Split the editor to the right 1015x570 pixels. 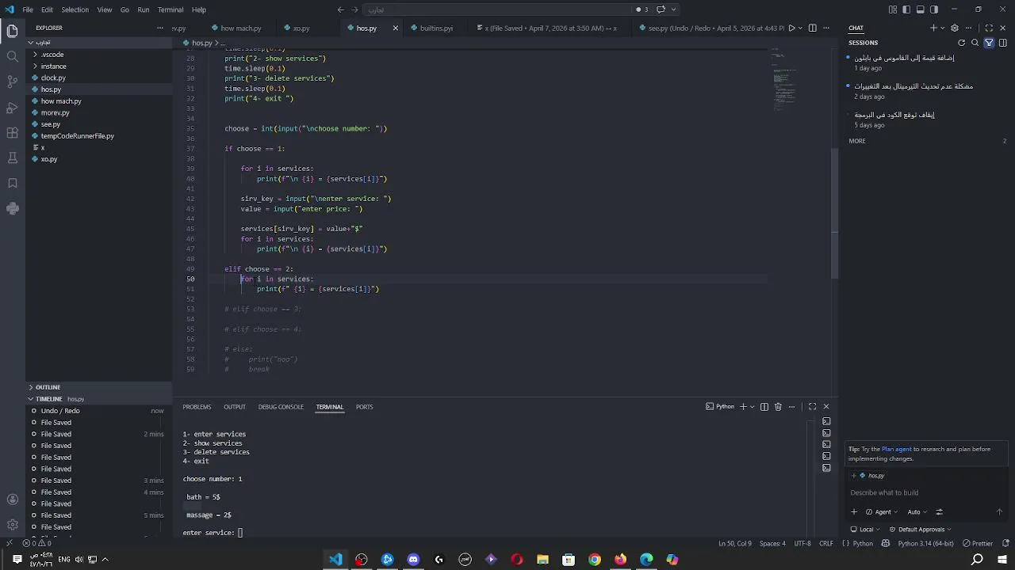coord(812,28)
